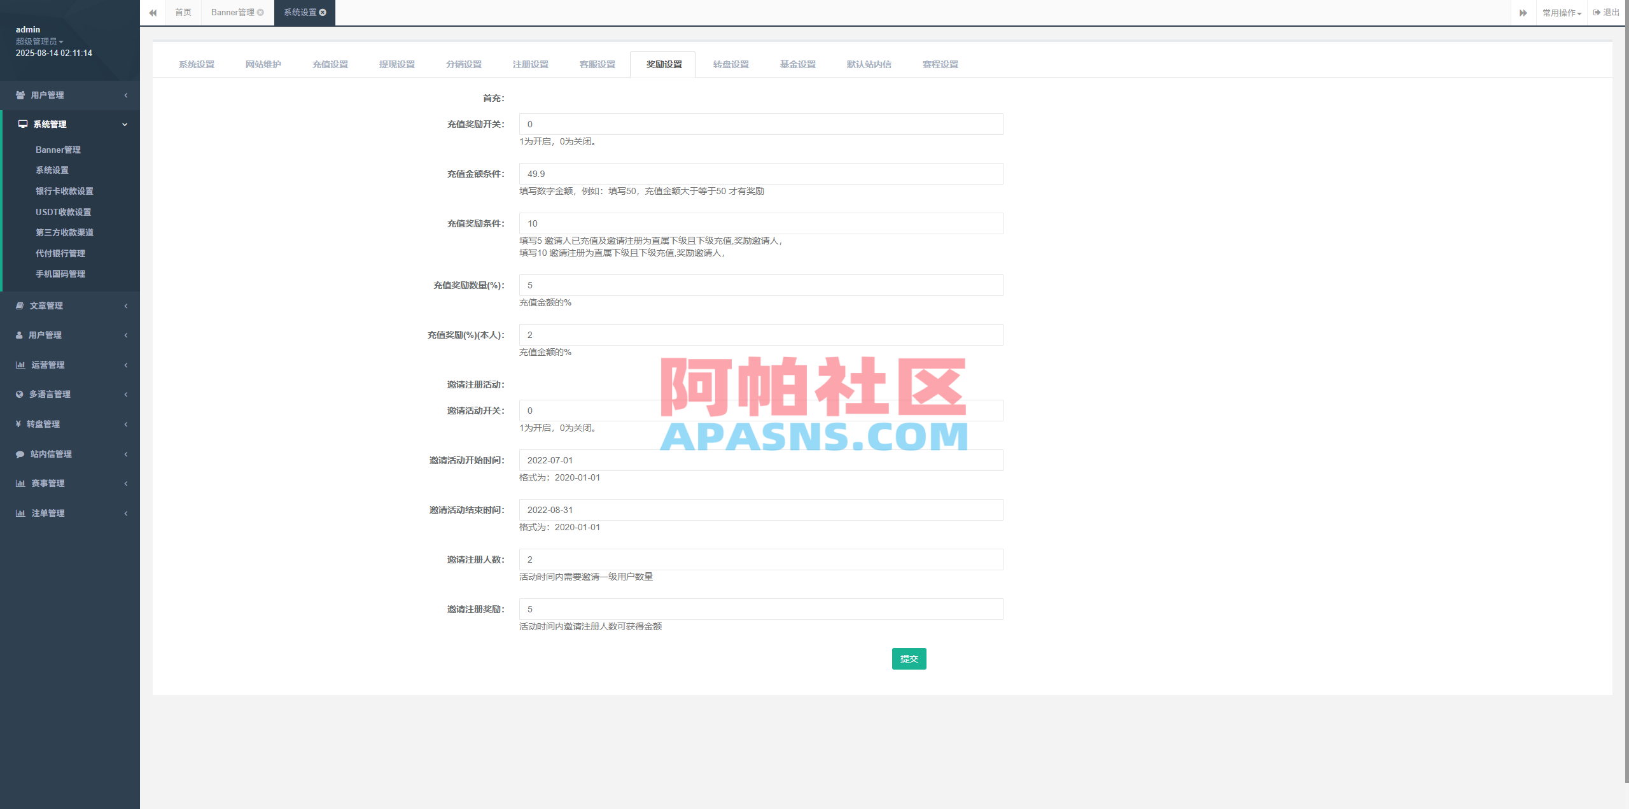Image resolution: width=1629 pixels, height=809 pixels.
Task: Click the 转盘管理 currency icon
Action: pyautogui.click(x=18, y=424)
